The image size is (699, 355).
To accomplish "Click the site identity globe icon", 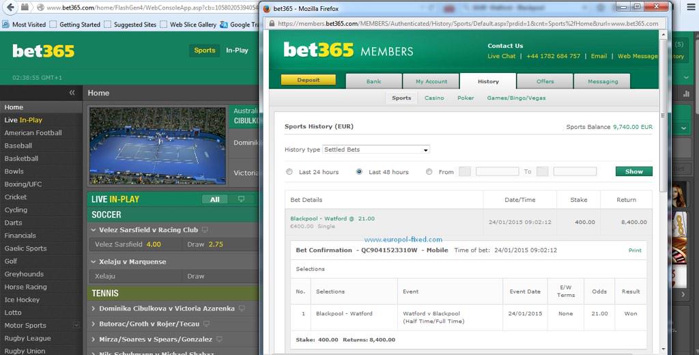I will point(40,8).
